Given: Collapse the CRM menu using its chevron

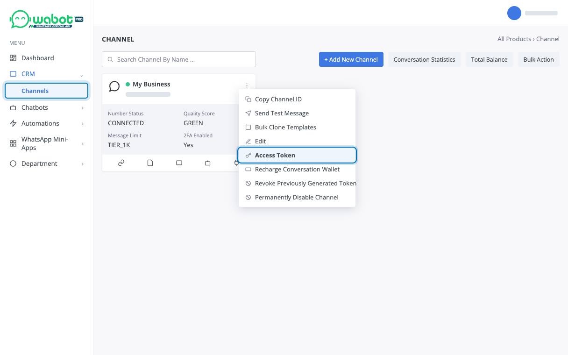Looking at the screenshot, I should tap(82, 75).
